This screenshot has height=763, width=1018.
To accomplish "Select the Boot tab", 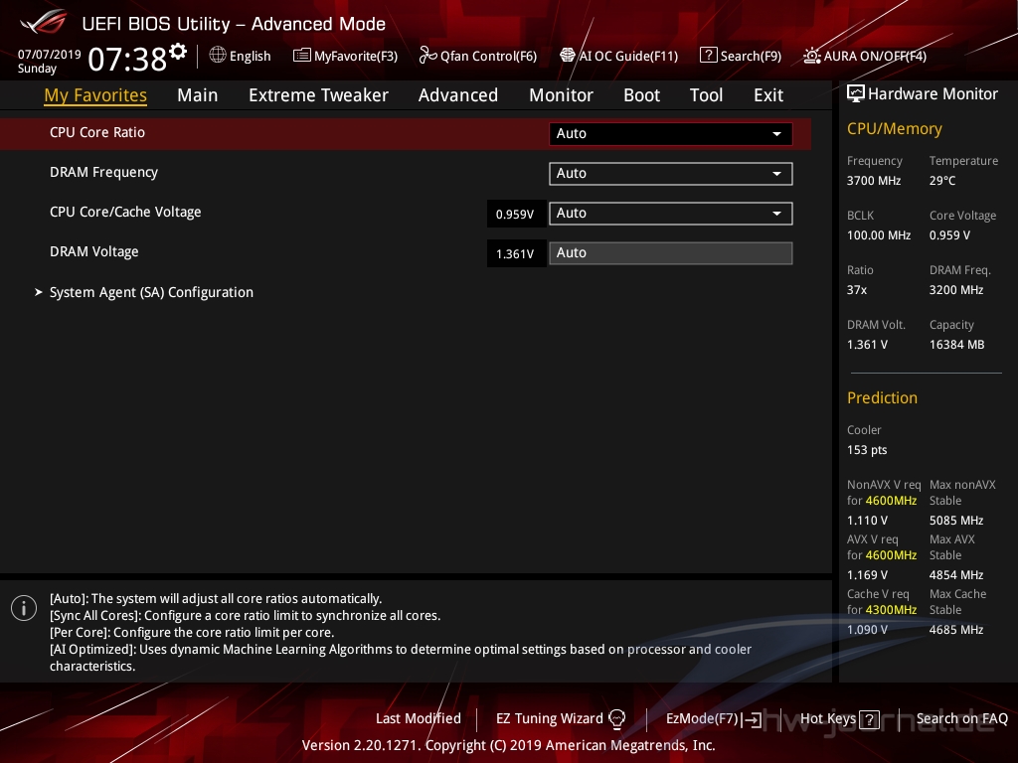I will (641, 95).
